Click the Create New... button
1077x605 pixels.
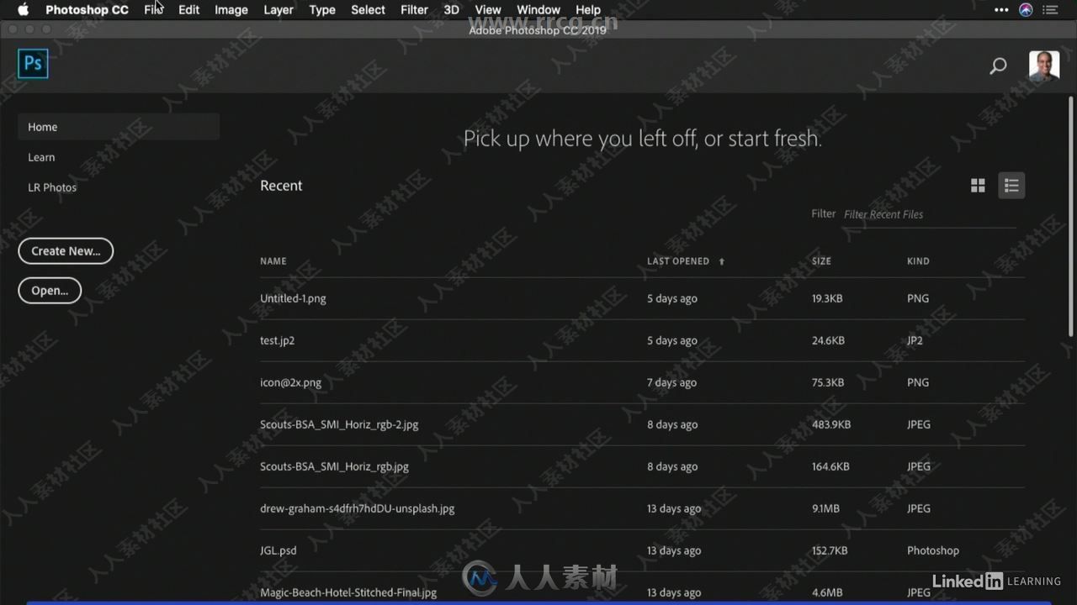click(66, 250)
